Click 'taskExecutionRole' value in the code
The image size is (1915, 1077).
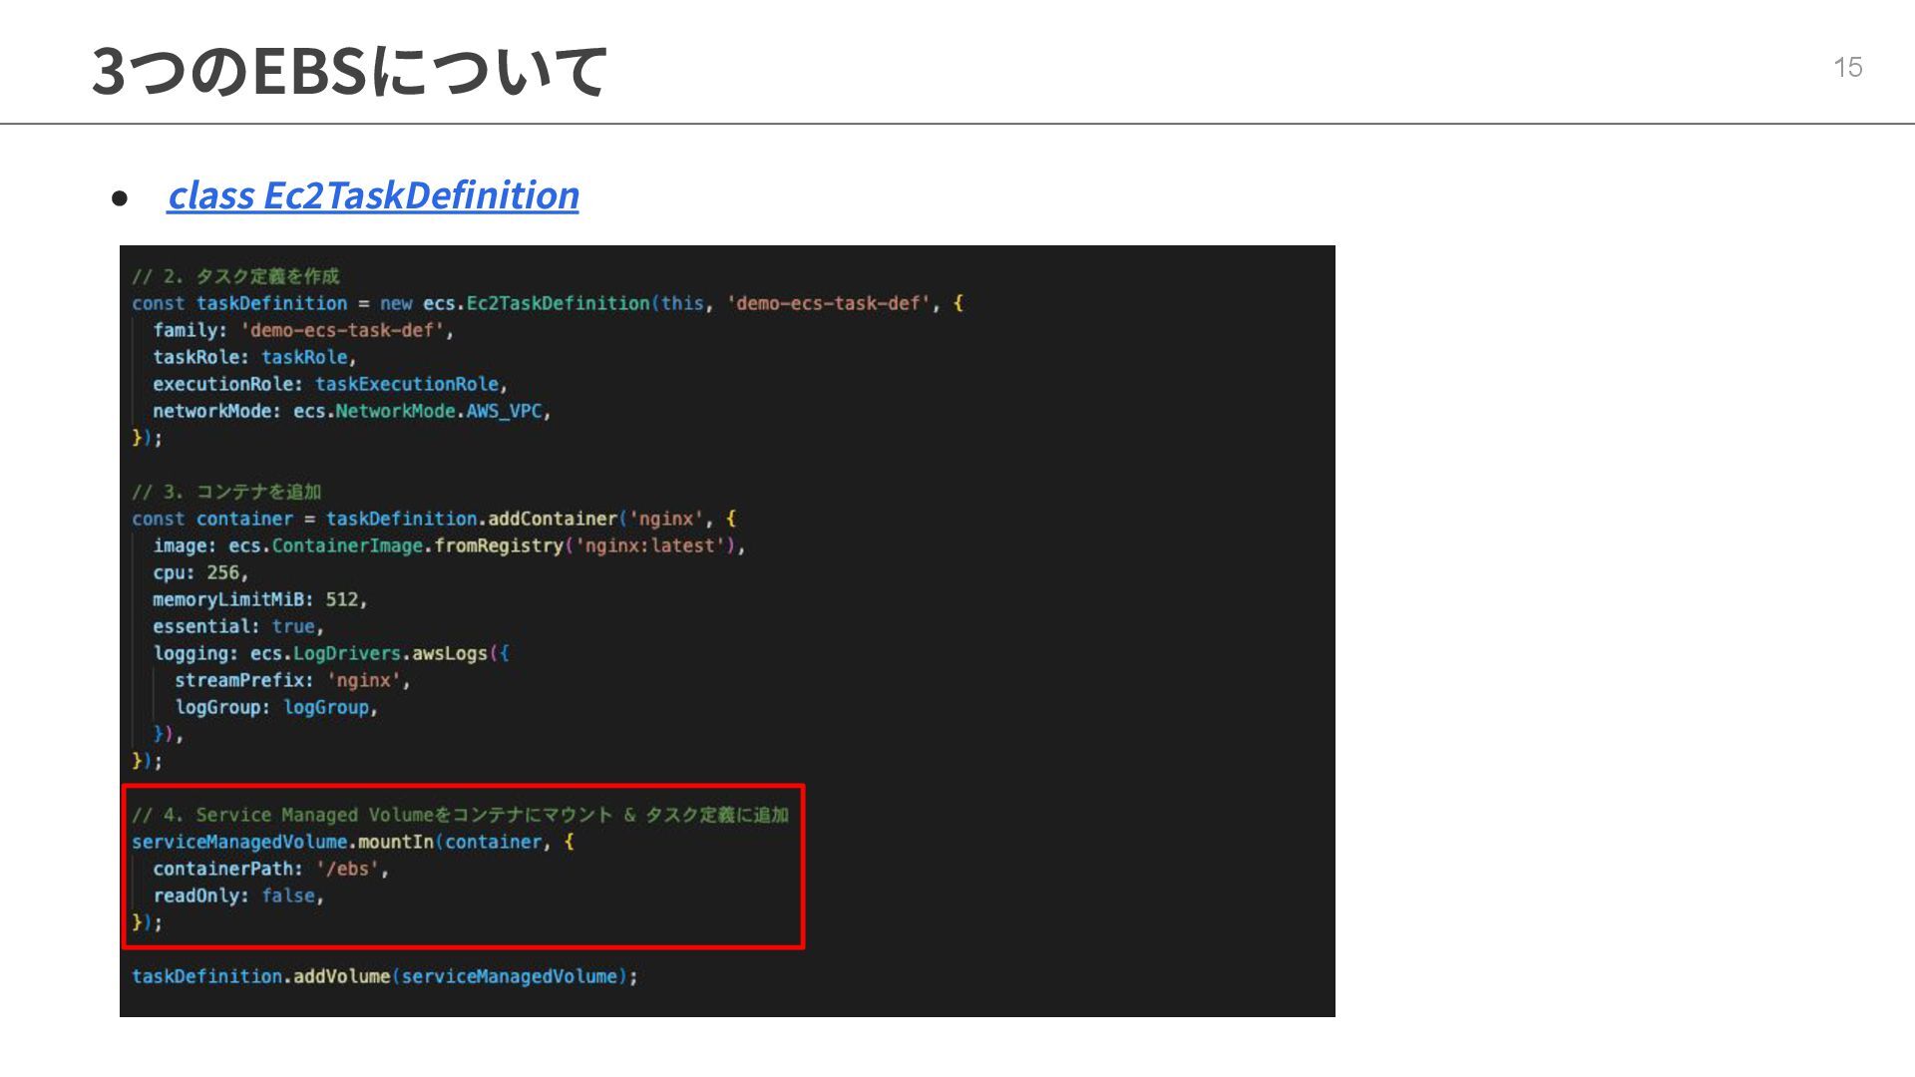point(407,384)
